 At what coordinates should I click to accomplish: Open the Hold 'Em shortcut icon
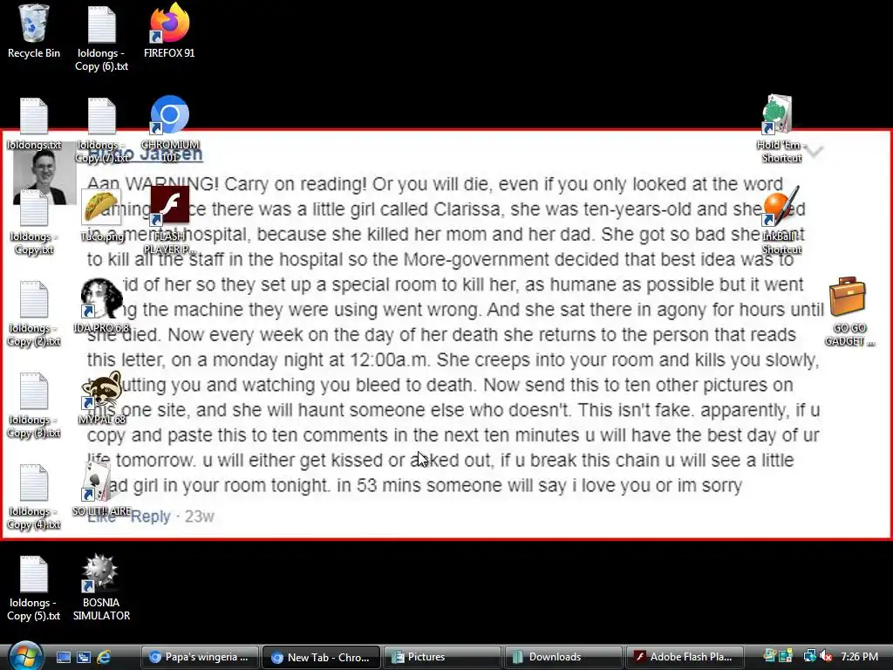click(x=781, y=129)
